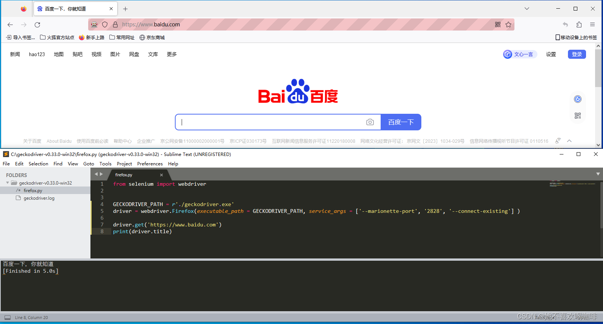Close the firefox.py tab in Sublime
This screenshot has width=603, height=324.
(161, 175)
